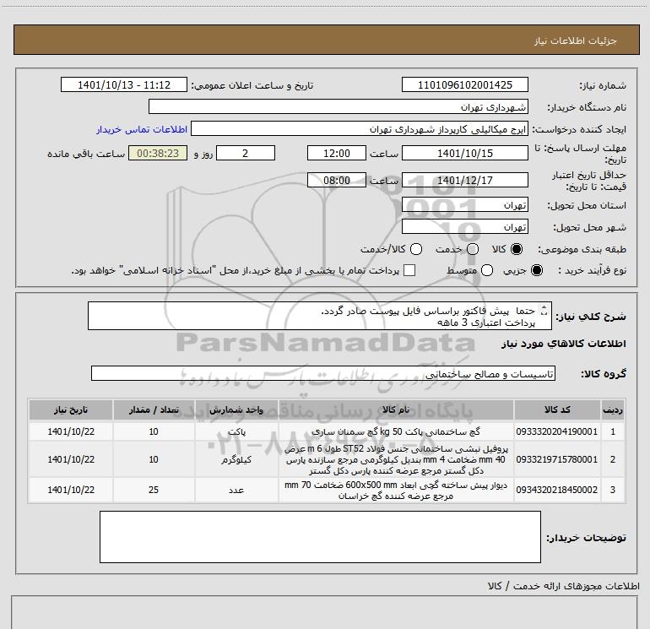Image resolution: width=650 pixels, height=629 pixels.
Task: Click the buyer notes text area
Action: click(320, 537)
